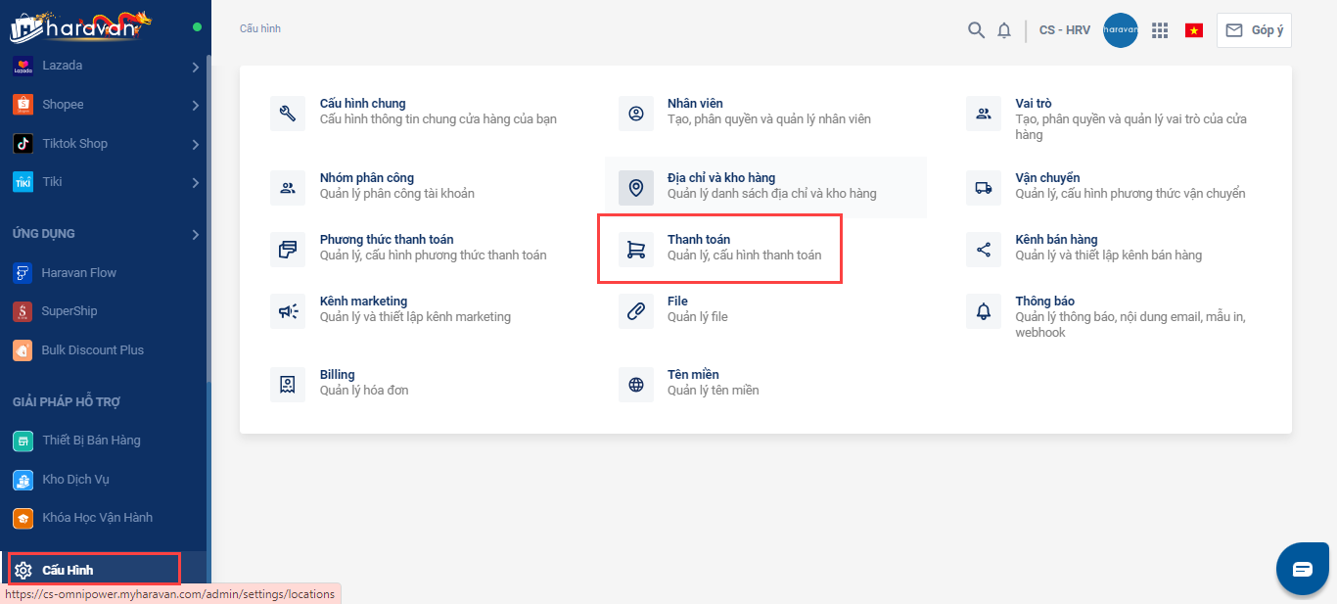Screen dimensions: 1337x604
Task: Open the chat support bubble
Action: (x=1302, y=569)
